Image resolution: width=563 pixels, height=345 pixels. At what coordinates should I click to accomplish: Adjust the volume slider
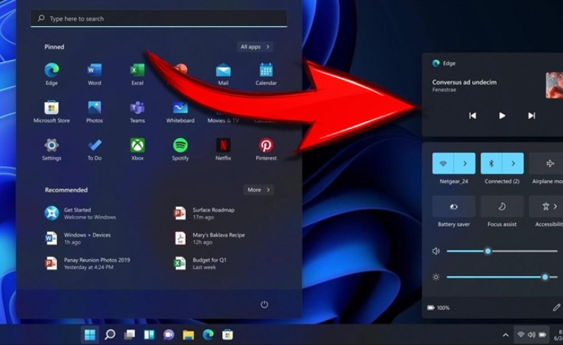tap(502, 251)
